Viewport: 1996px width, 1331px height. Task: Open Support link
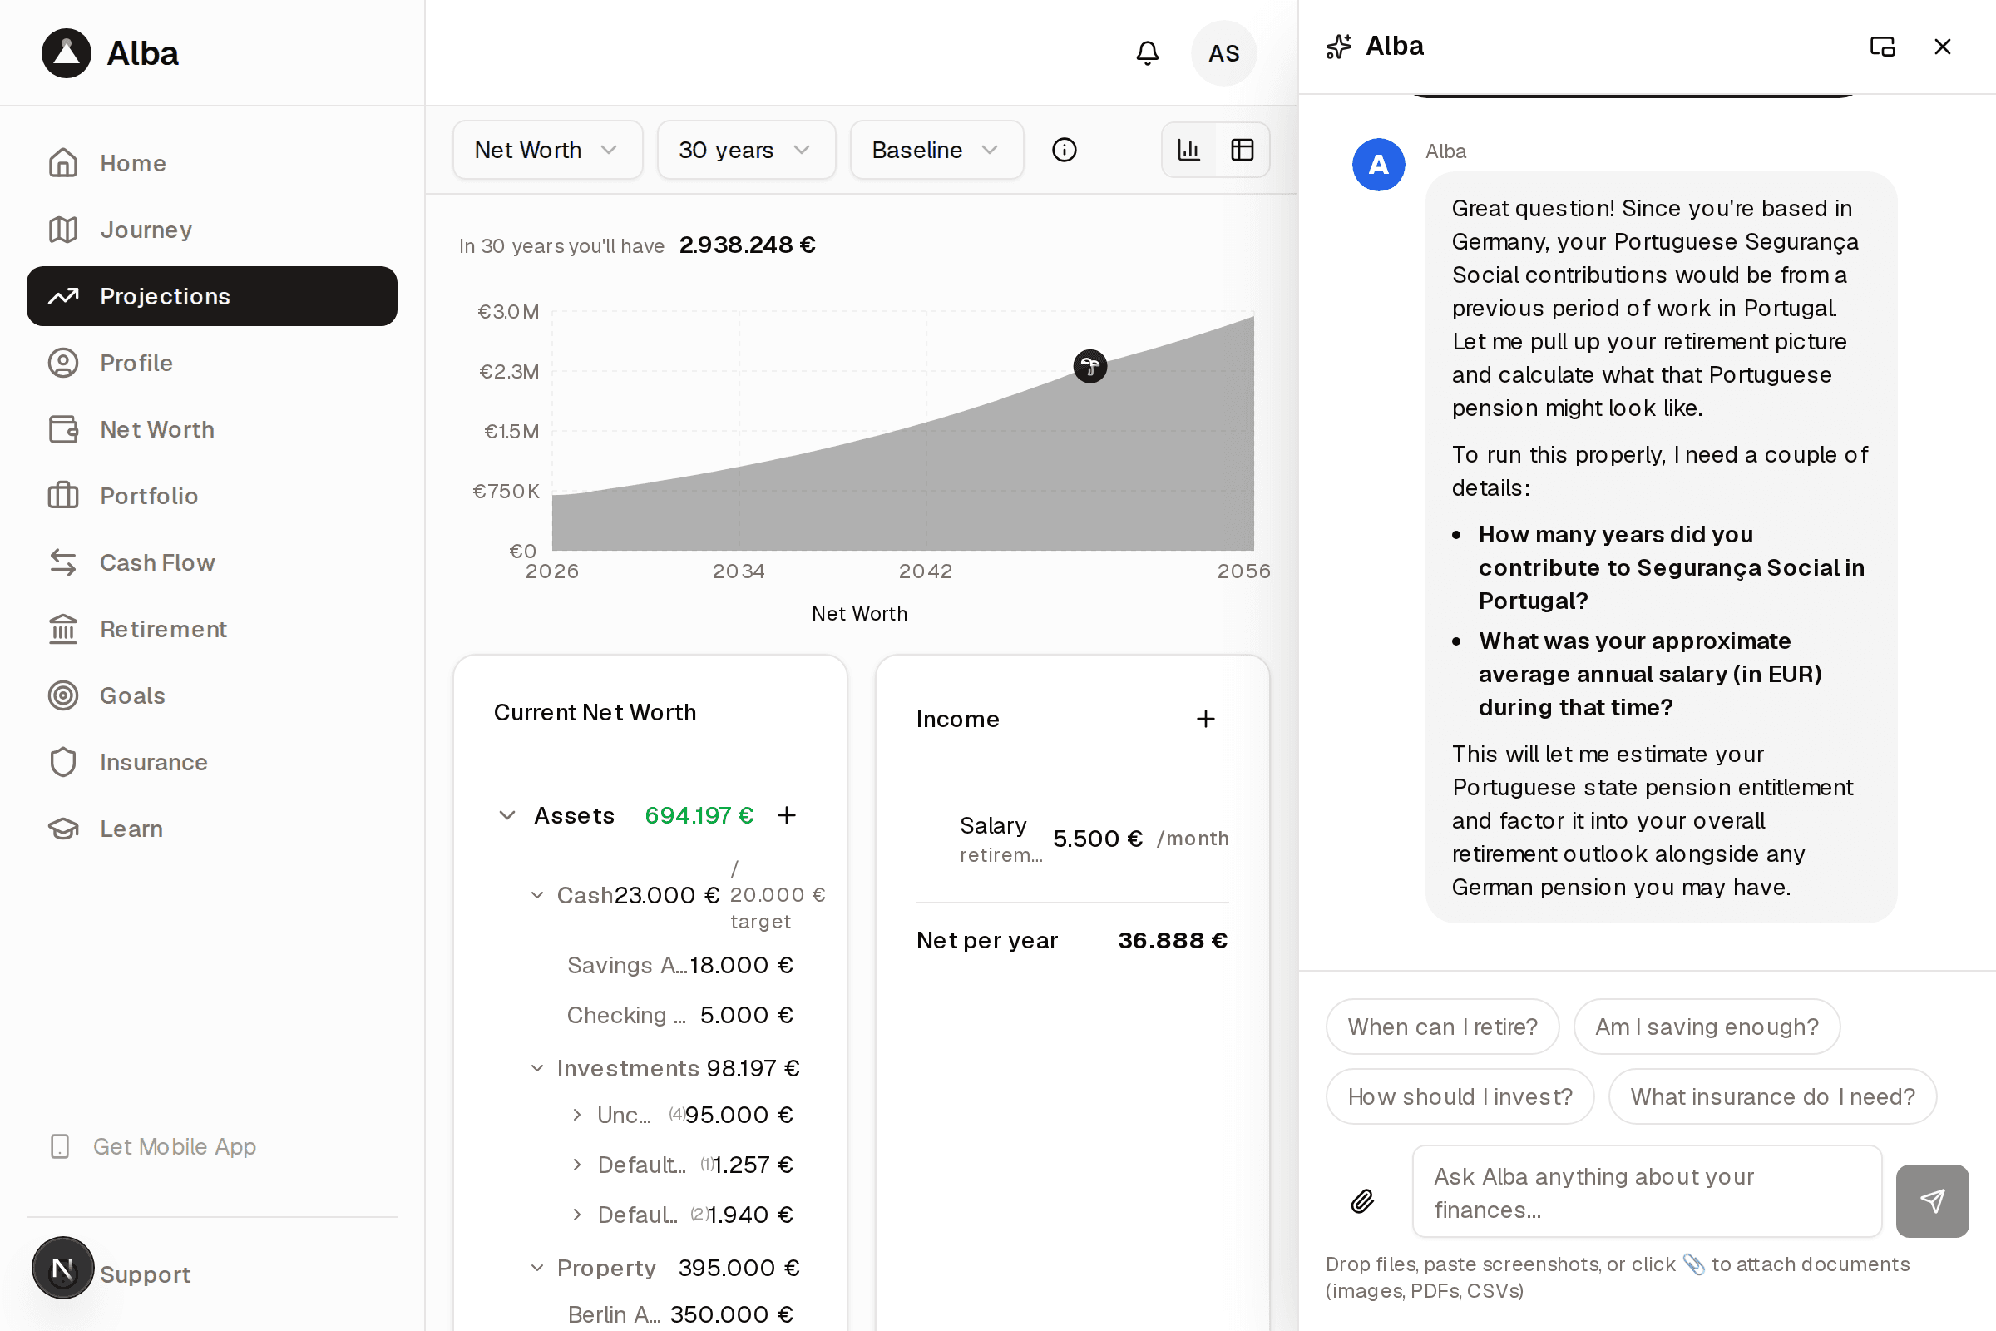[x=145, y=1274]
